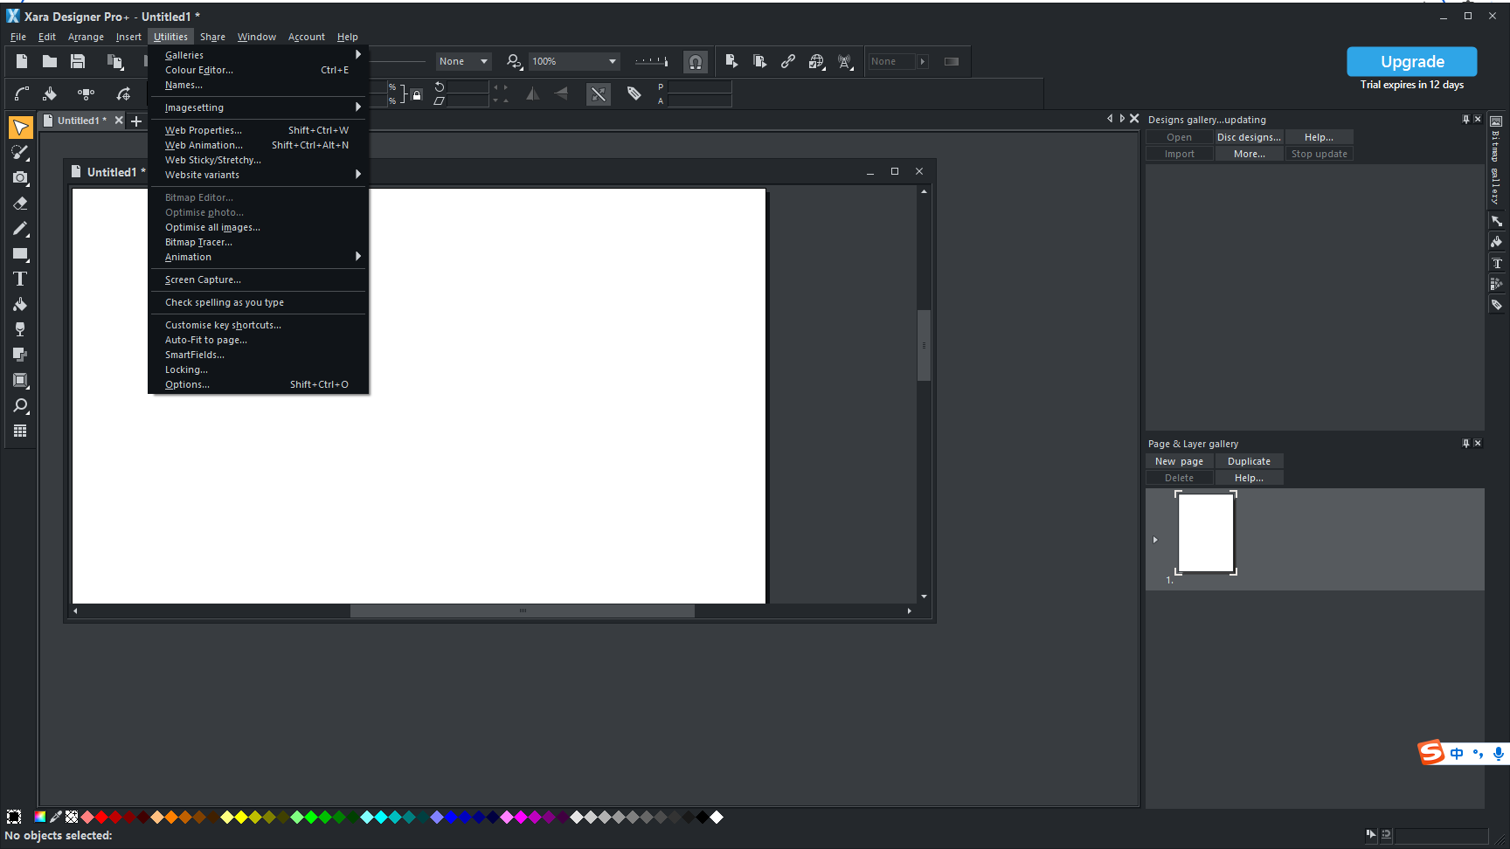
Task: Click the Upgrade button
Action: [x=1411, y=62]
